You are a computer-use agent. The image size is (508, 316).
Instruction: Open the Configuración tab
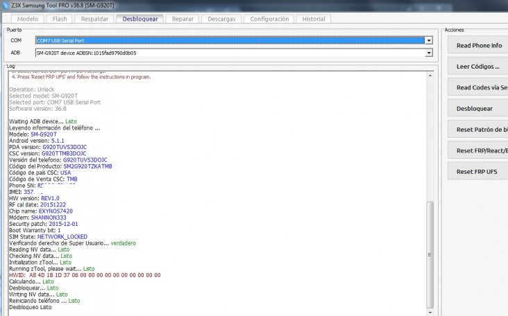pyautogui.click(x=269, y=19)
